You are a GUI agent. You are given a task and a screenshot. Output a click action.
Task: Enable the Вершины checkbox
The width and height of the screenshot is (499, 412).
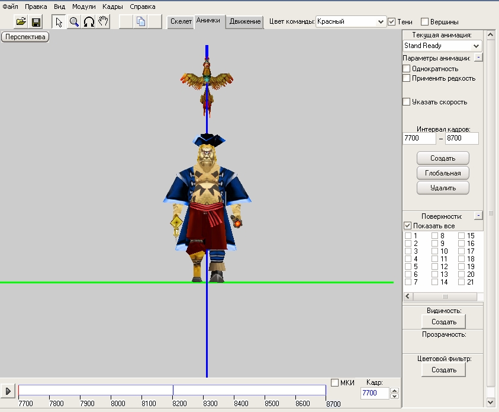[x=425, y=22]
